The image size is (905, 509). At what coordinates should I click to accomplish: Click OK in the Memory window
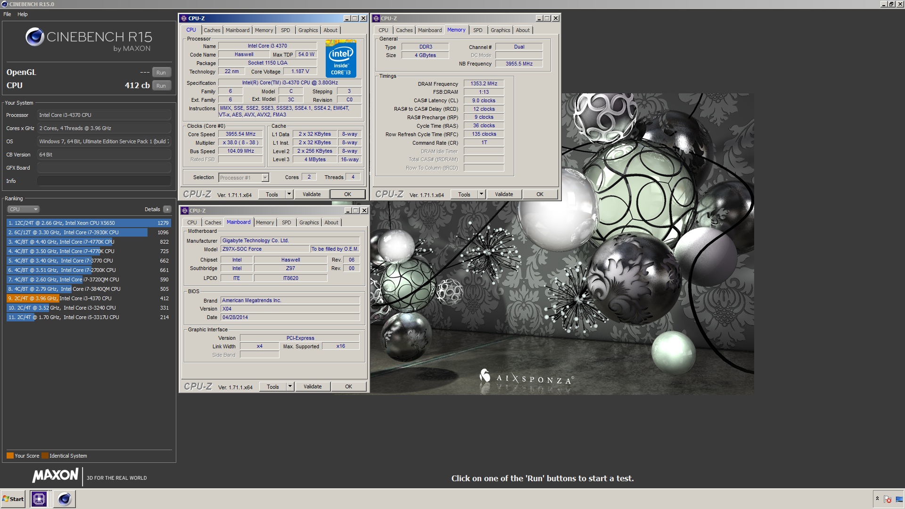click(540, 194)
